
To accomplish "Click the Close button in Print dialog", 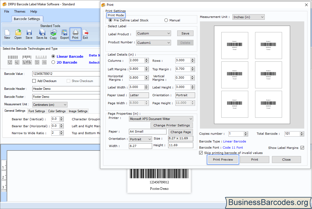I will (x=286, y=160).
